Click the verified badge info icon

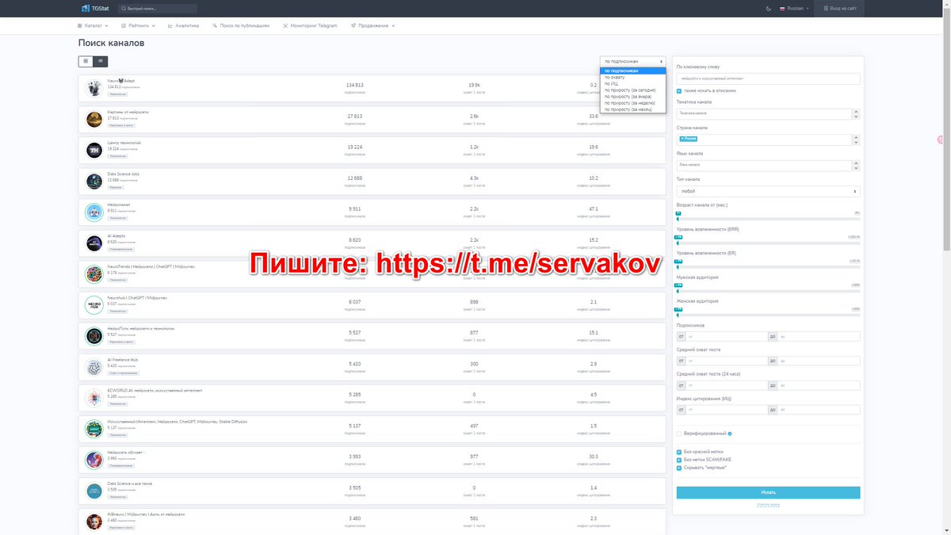(729, 434)
